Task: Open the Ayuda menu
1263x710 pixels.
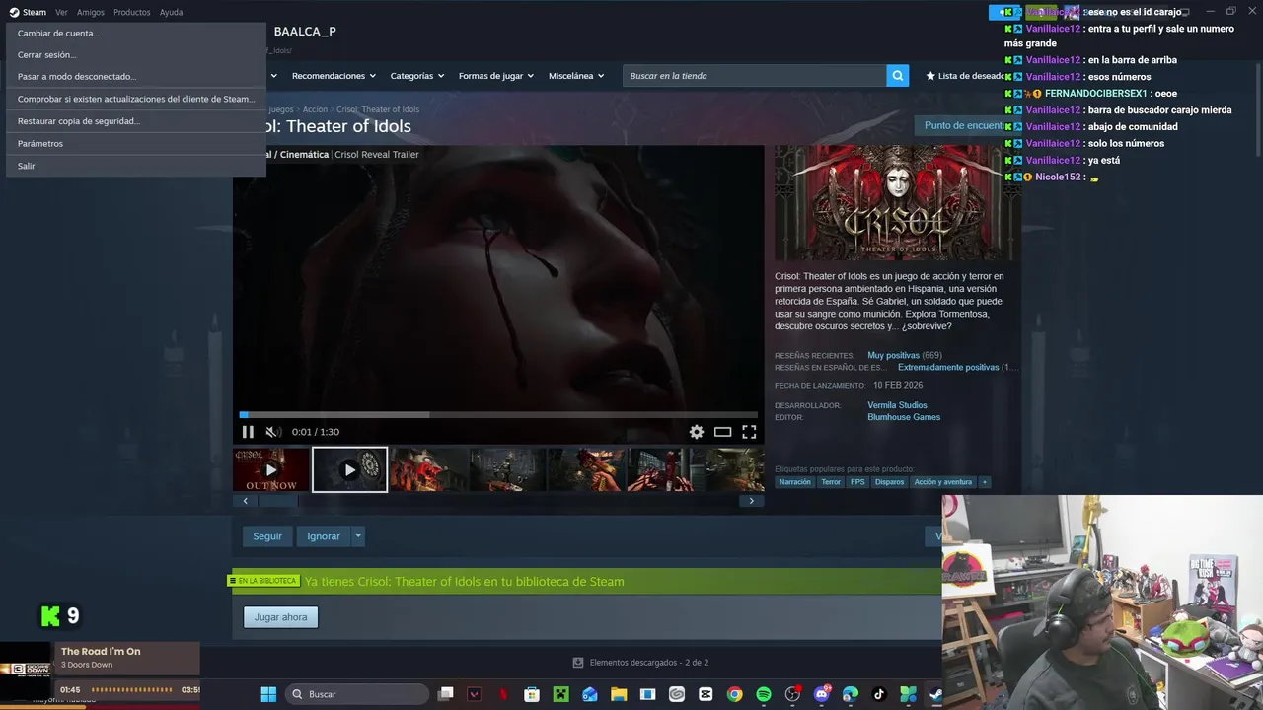Action: 171,12
